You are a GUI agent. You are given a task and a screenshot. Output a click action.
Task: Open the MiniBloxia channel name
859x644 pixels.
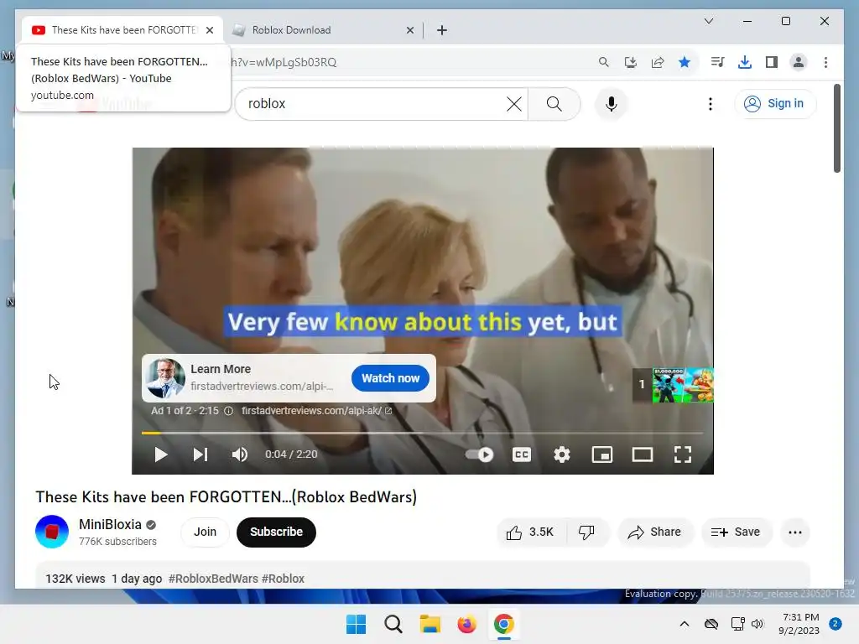tap(110, 525)
